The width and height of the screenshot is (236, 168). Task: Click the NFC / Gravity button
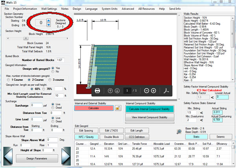[x=86, y=137]
